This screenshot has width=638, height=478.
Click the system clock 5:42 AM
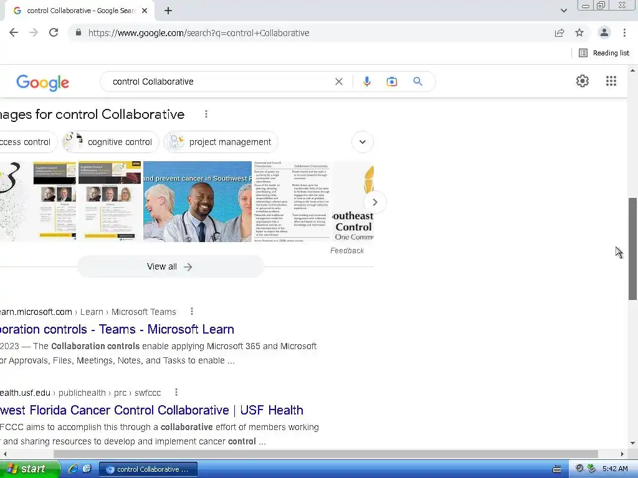[615, 469]
